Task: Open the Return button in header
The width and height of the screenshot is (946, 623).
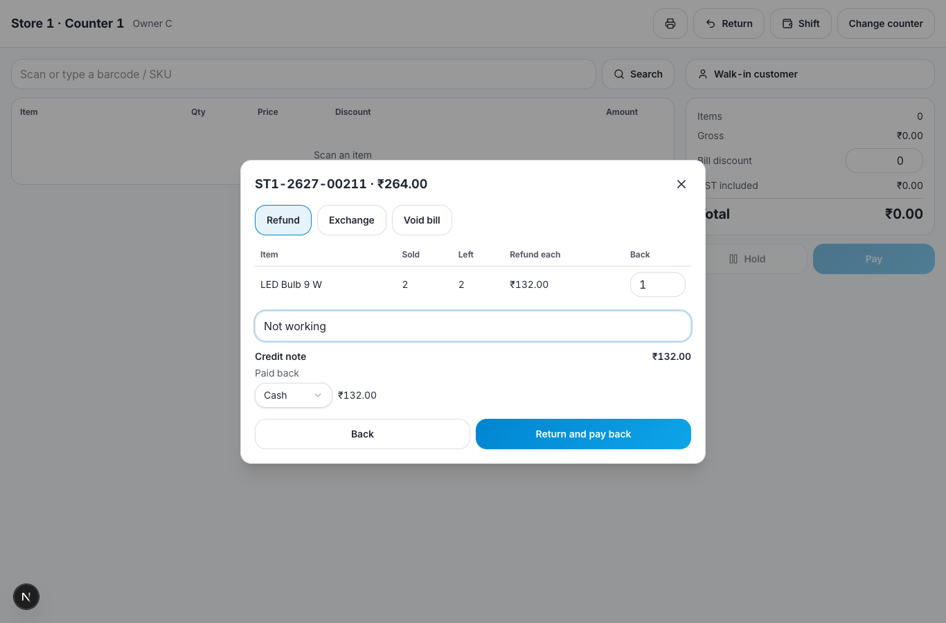Action: pyautogui.click(x=729, y=24)
